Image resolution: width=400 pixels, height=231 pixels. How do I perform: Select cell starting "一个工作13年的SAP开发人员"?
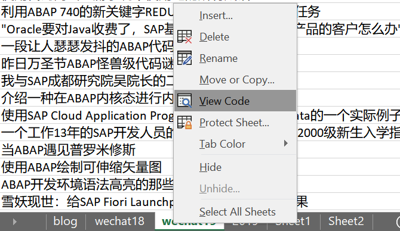pyautogui.click(x=87, y=133)
